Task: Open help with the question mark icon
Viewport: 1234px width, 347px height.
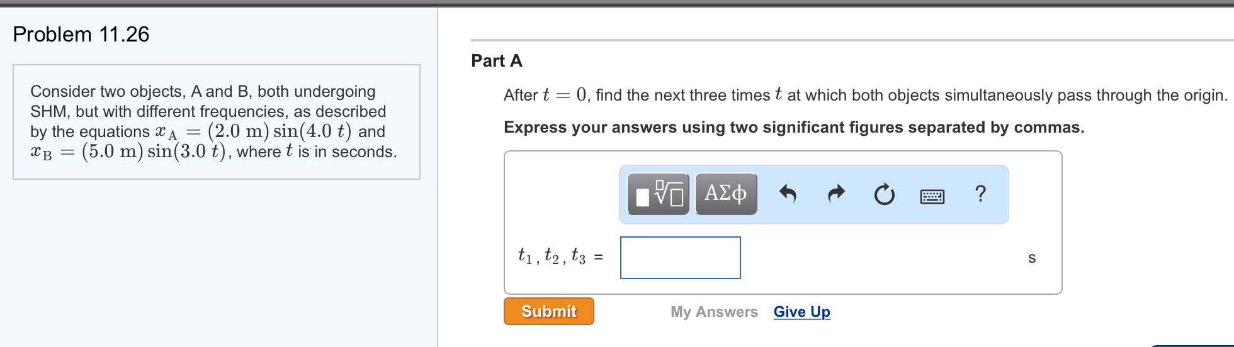Action: pyautogui.click(x=980, y=194)
